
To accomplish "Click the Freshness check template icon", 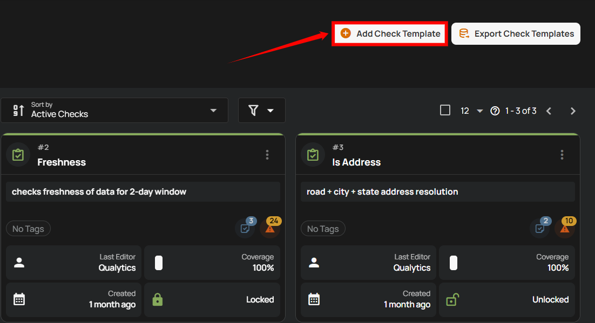I will point(18,155).
